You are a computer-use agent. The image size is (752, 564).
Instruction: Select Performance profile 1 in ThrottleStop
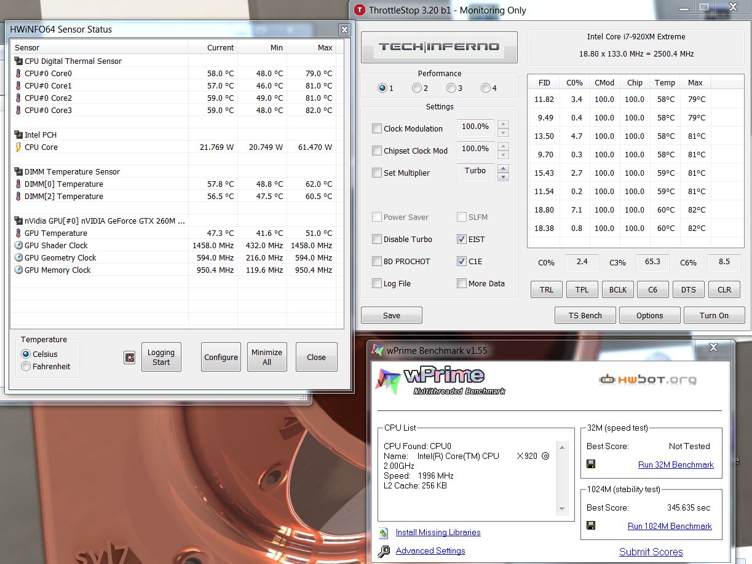382,88
